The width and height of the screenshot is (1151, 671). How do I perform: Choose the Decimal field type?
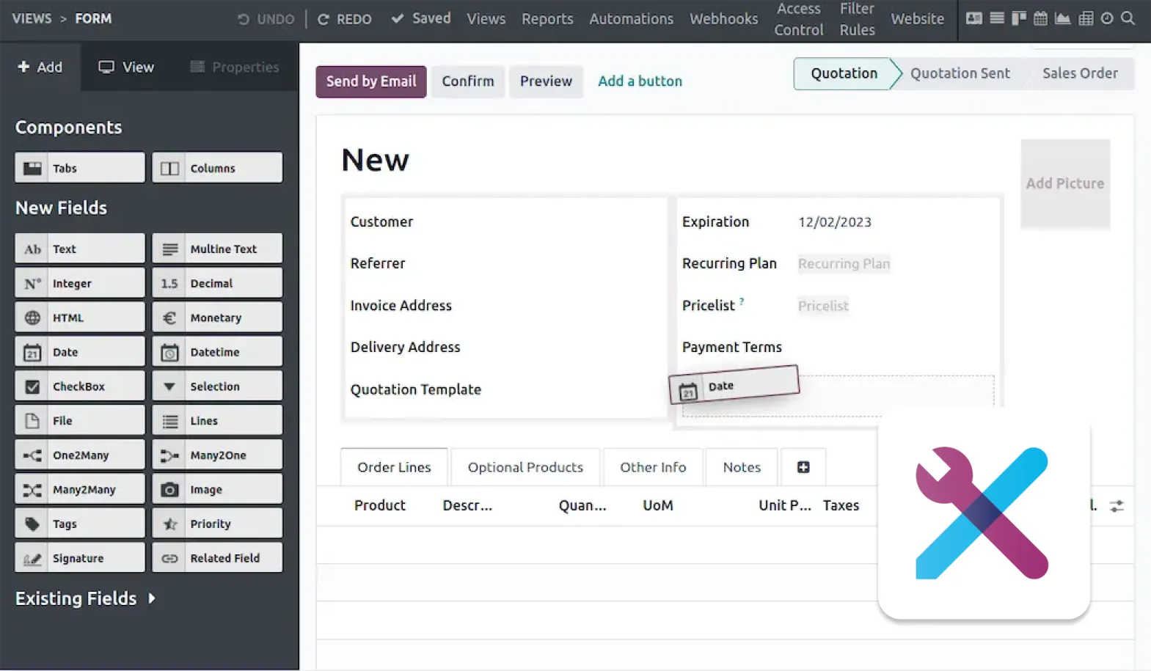(x=217, y=283)
